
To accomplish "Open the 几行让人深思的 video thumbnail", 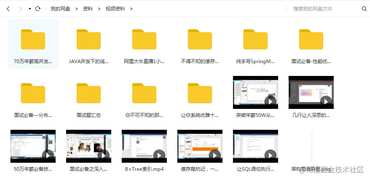I will click(x=311, y=92).
